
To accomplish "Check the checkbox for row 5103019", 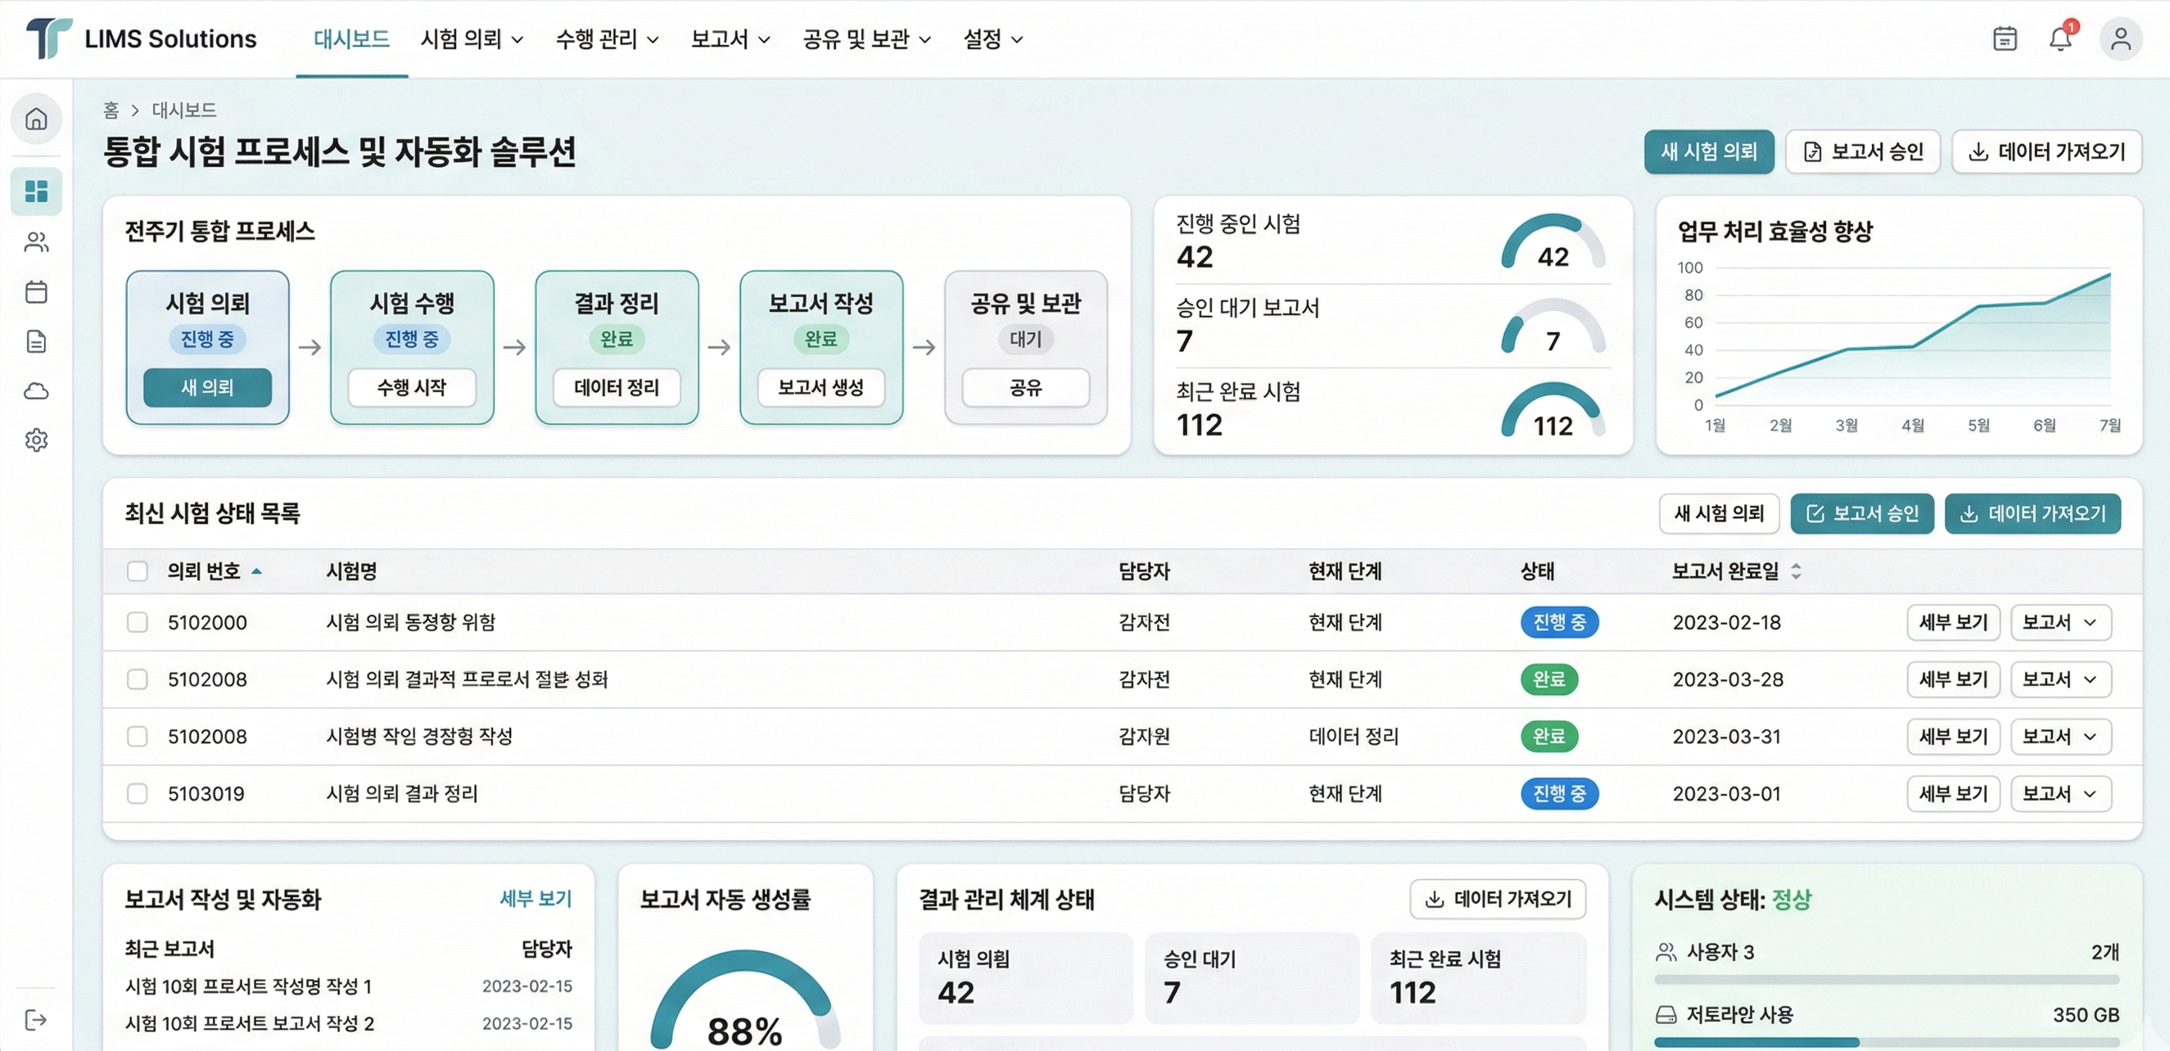I will [138, 793].
